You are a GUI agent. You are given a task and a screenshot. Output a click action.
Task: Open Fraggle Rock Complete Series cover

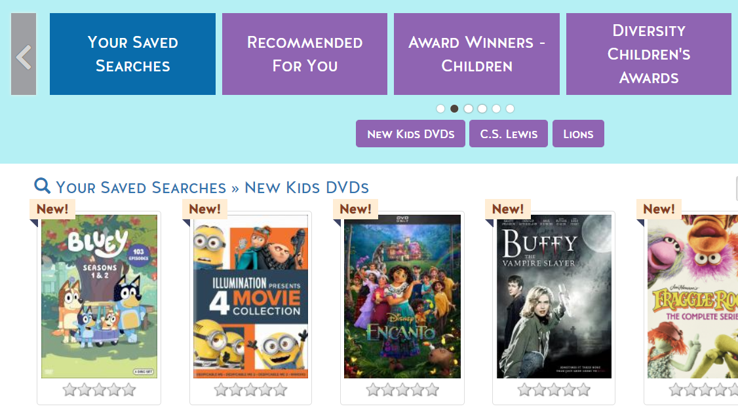coord(693,296)
